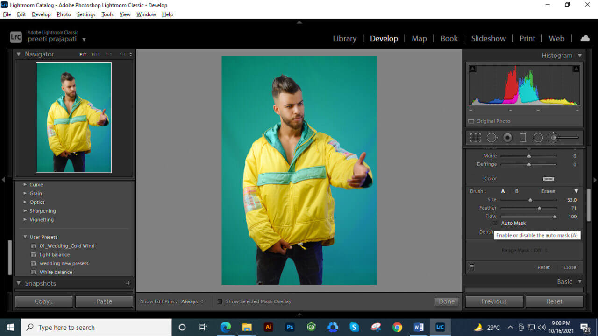Switch to brush B

(x=517, y=191)
